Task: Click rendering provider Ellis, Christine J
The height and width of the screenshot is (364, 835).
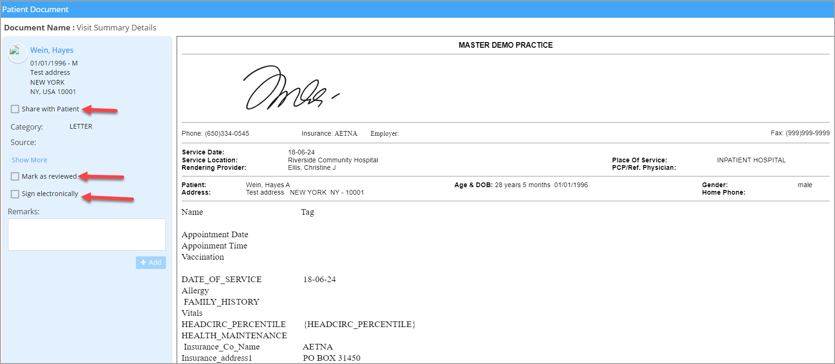Action: (x=312, y=167)
